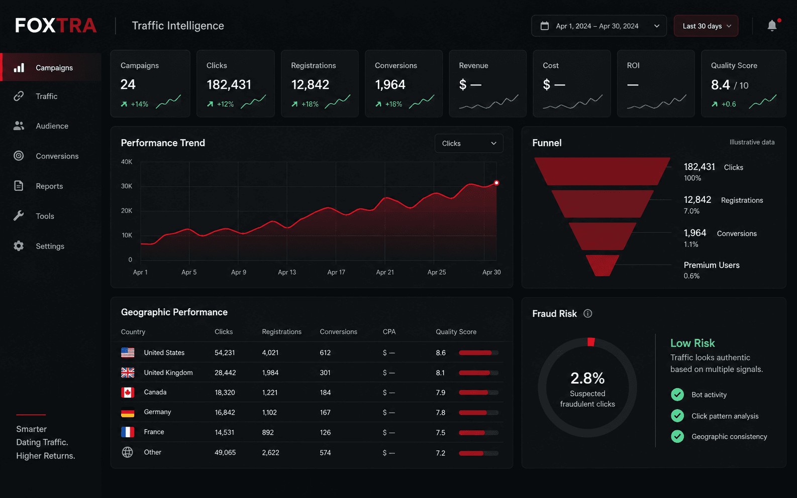Click the Reports document icon

point(19,186)
